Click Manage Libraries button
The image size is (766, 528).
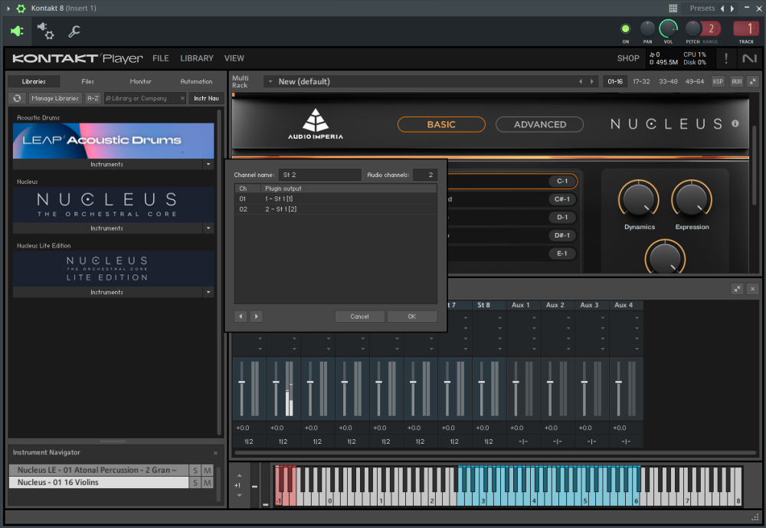pos(55,98)
